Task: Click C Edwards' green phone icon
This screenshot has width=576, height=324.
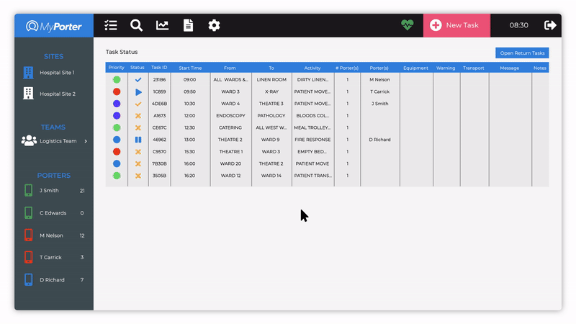Action: tap(28, 212)
